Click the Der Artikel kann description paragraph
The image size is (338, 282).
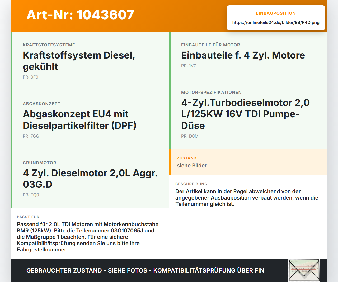[x=247, y=198]
